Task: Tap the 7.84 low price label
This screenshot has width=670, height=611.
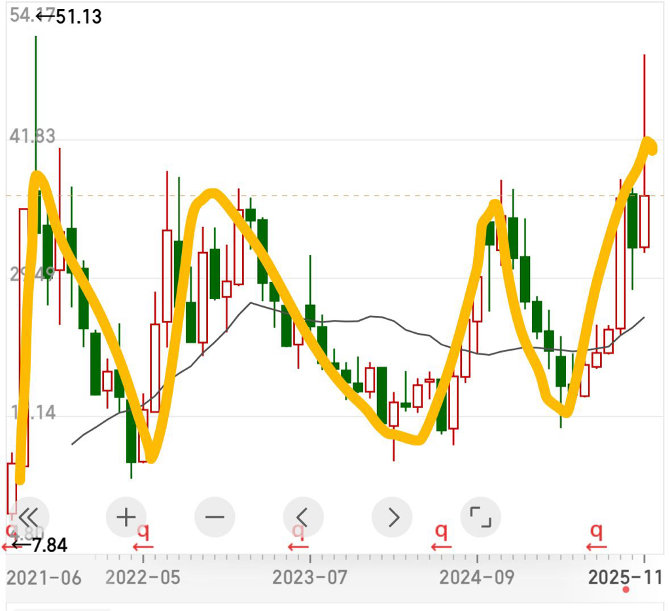Action: (x=50, y=545)
